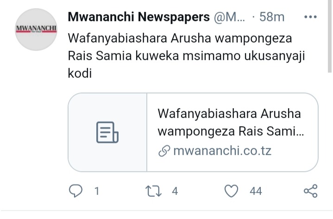Click the share icon on the tweet

tap(311, 191)
